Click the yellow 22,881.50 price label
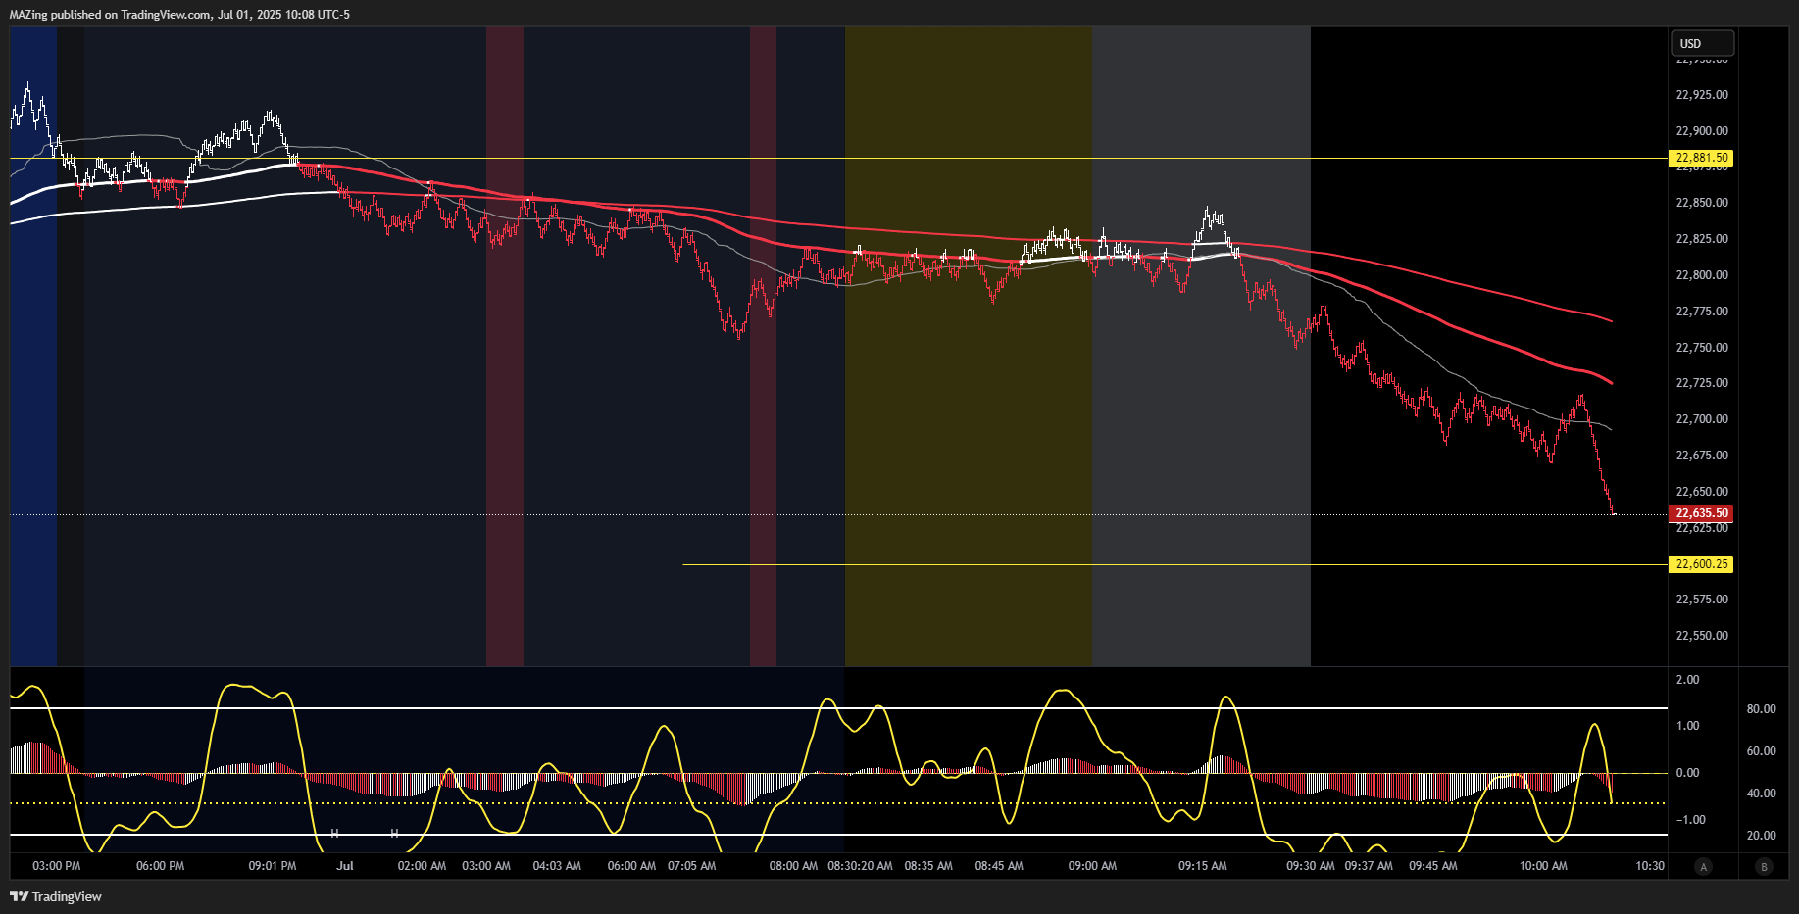The image size is (1799, 914). (x=1701, y=158)
